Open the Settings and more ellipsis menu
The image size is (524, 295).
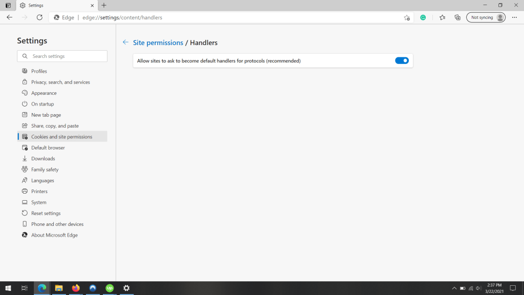pyautogui.click(x=514, y=17)
